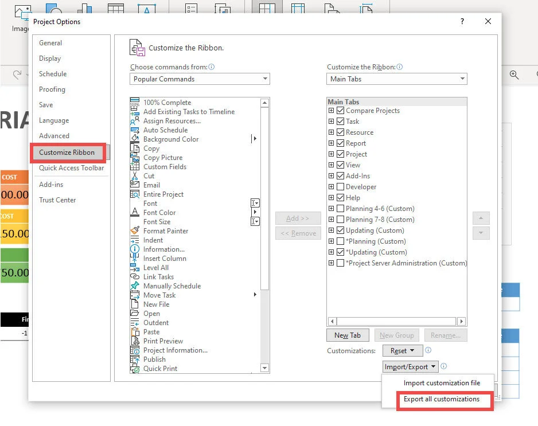The width and height of the screenshot is (538, 426).
Task: Click the Add Existing Tasks to Timeline icon
Action: (134, 111)
